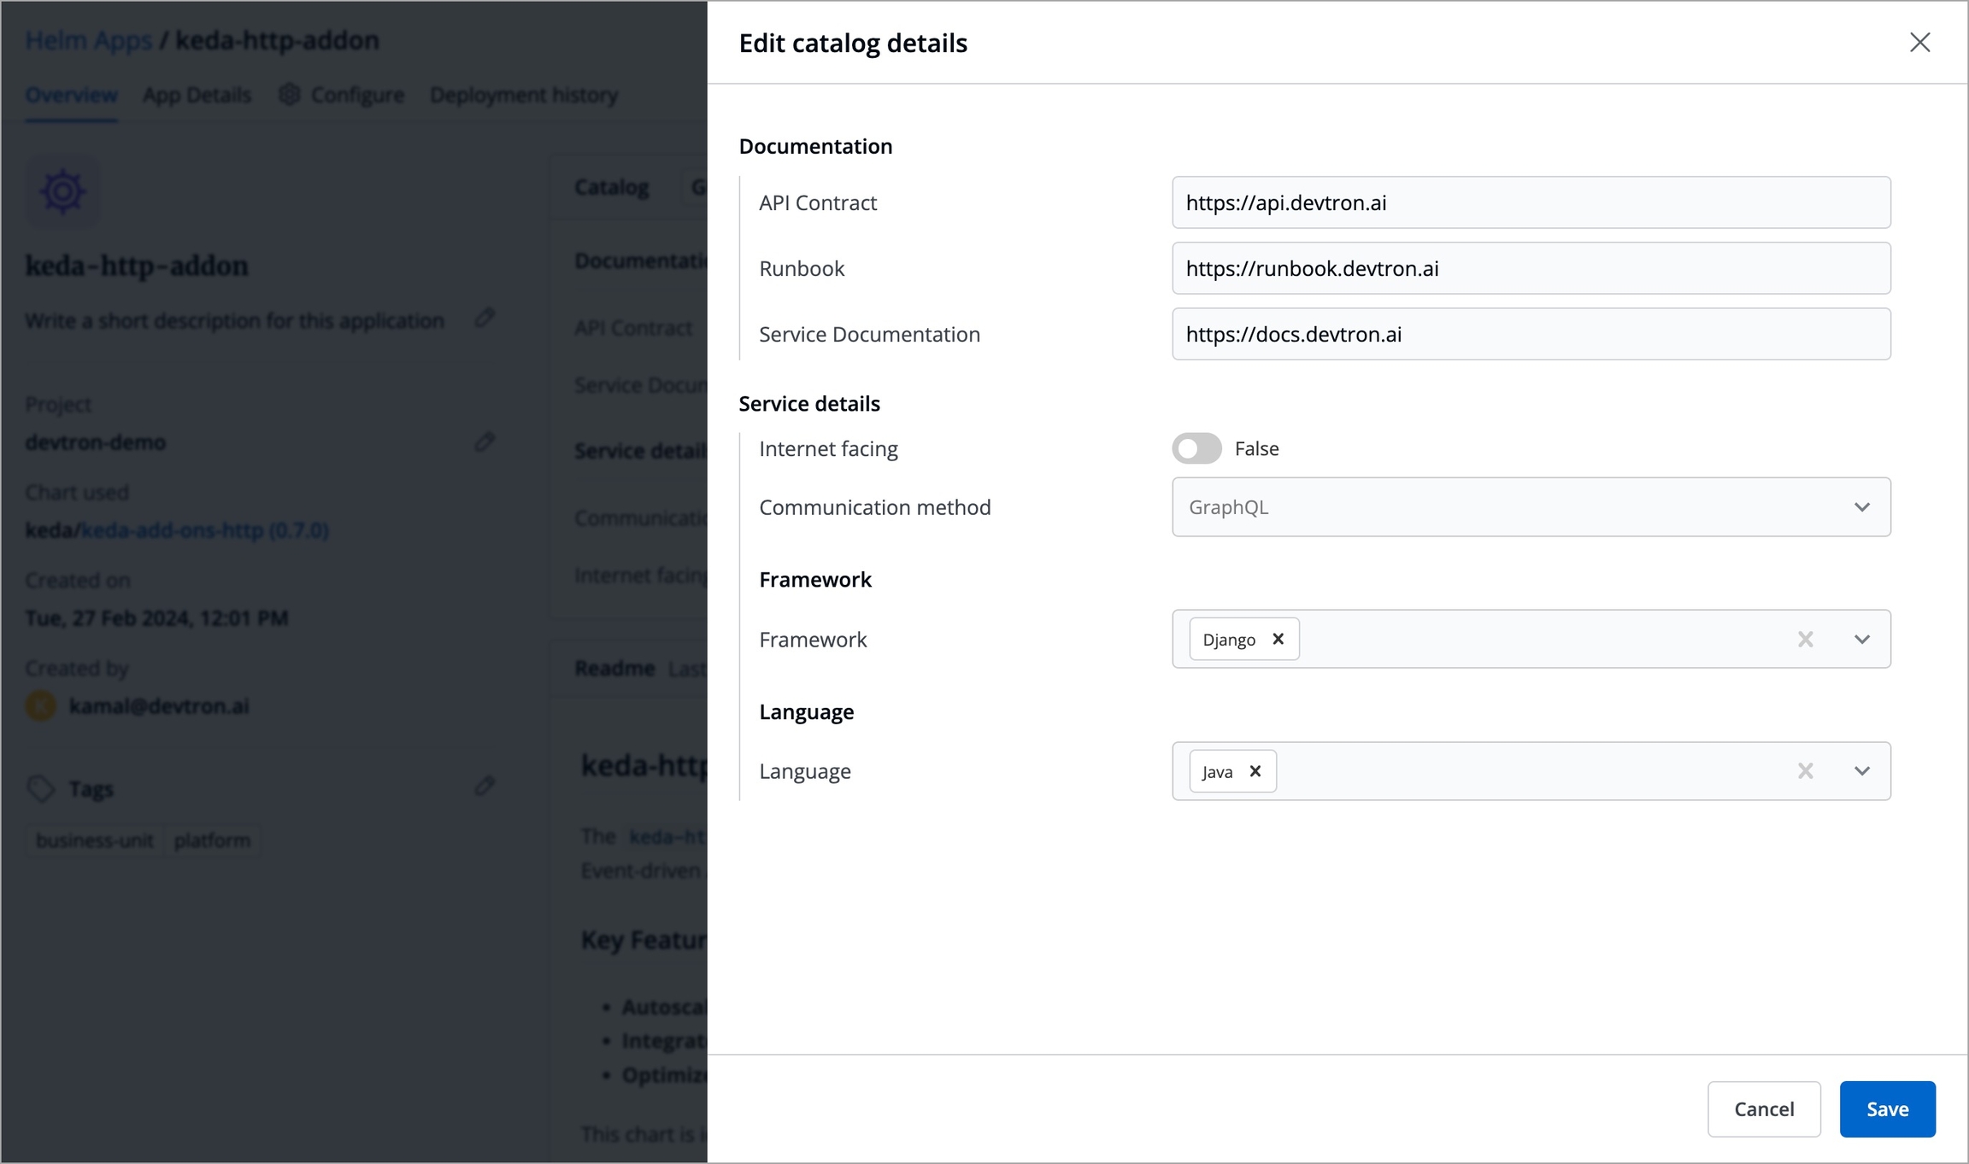Open the Communication method dropdown

(1530, 507)
